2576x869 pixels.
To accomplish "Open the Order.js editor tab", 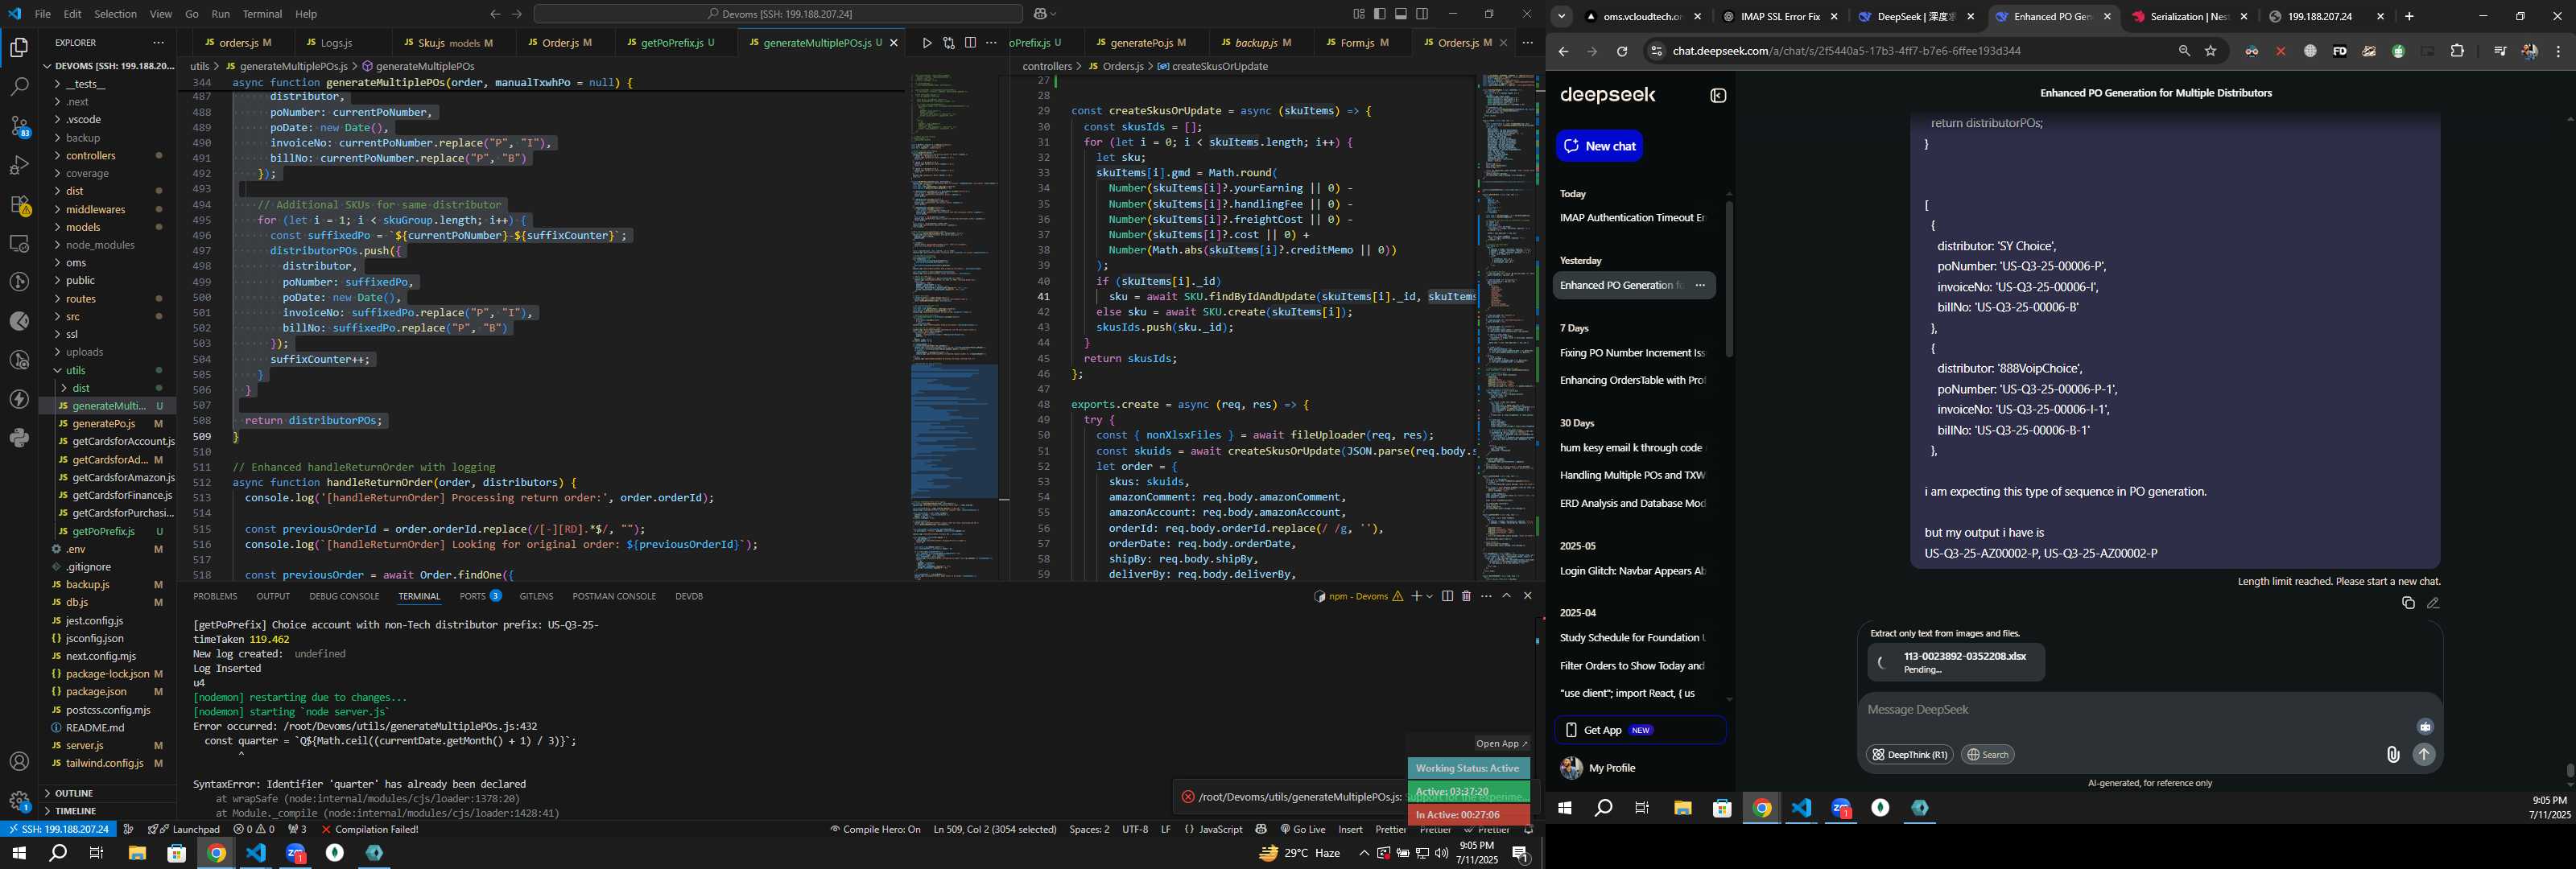I will point(566,43).
